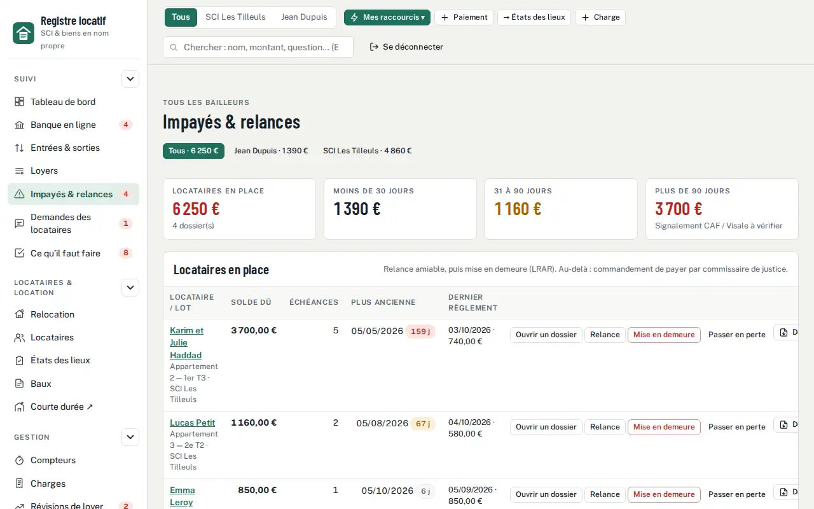Add a new Paiement
Screen dimensions: 814x509
[x=464, y=17]
